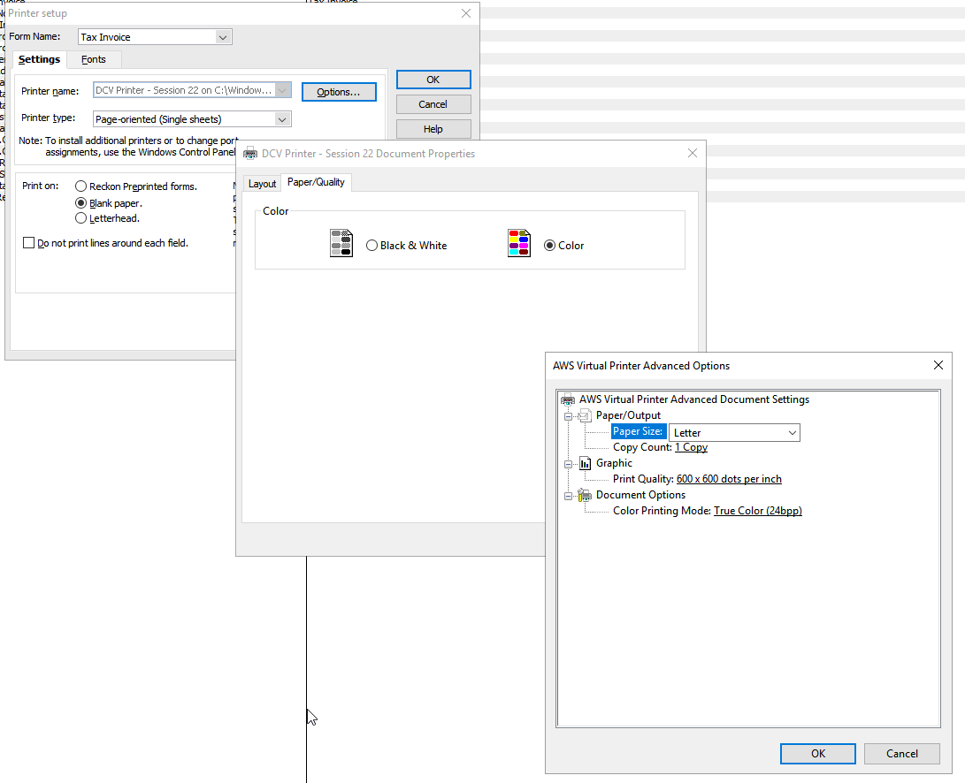Open the Form Name dropdown
The height and width of the screenshot is (783, 965).
(223, 37)
